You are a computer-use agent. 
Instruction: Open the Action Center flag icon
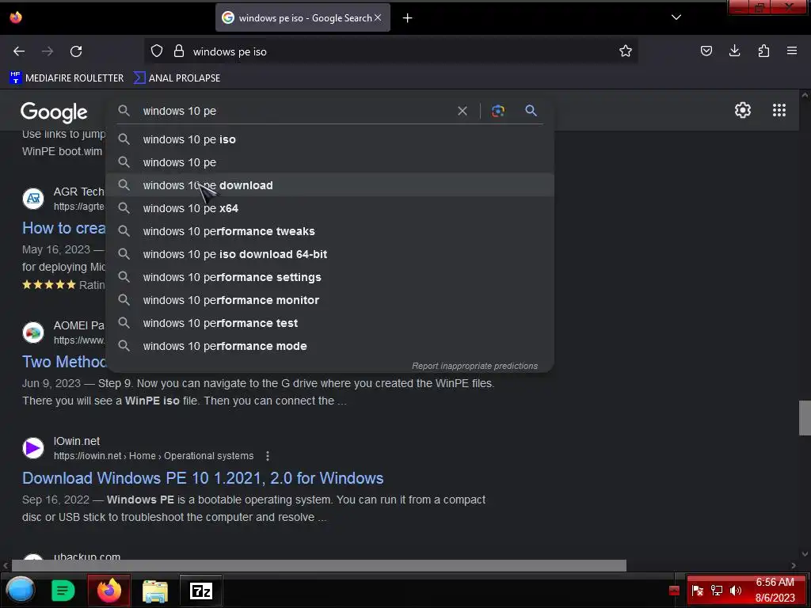pos(698,591)
